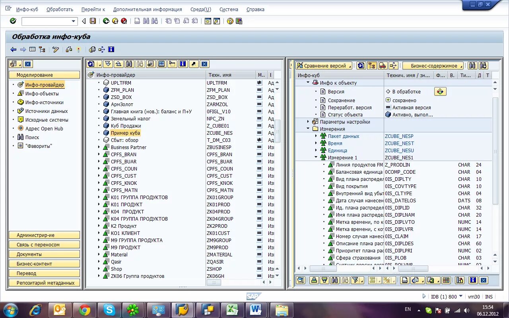Screen dimensions: 509x318
Task: Open the Перейти к menu
Action: 93,9
